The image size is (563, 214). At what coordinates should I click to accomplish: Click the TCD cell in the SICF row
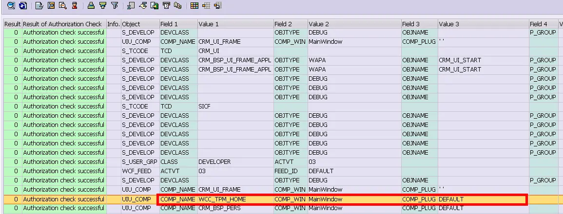pyautogui.click(x=178, y=107)
